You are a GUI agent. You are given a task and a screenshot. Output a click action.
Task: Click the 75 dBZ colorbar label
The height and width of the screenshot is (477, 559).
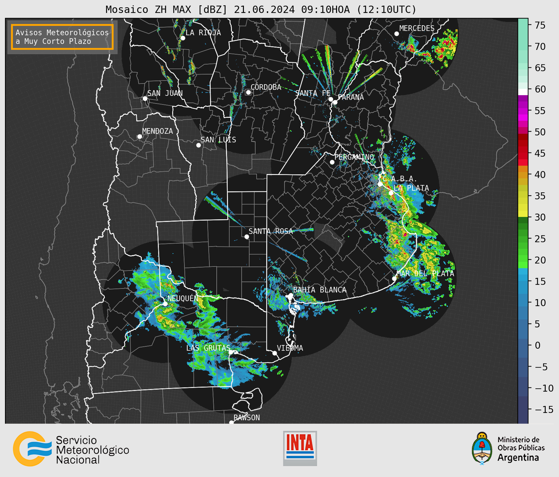tap(540, 25)
